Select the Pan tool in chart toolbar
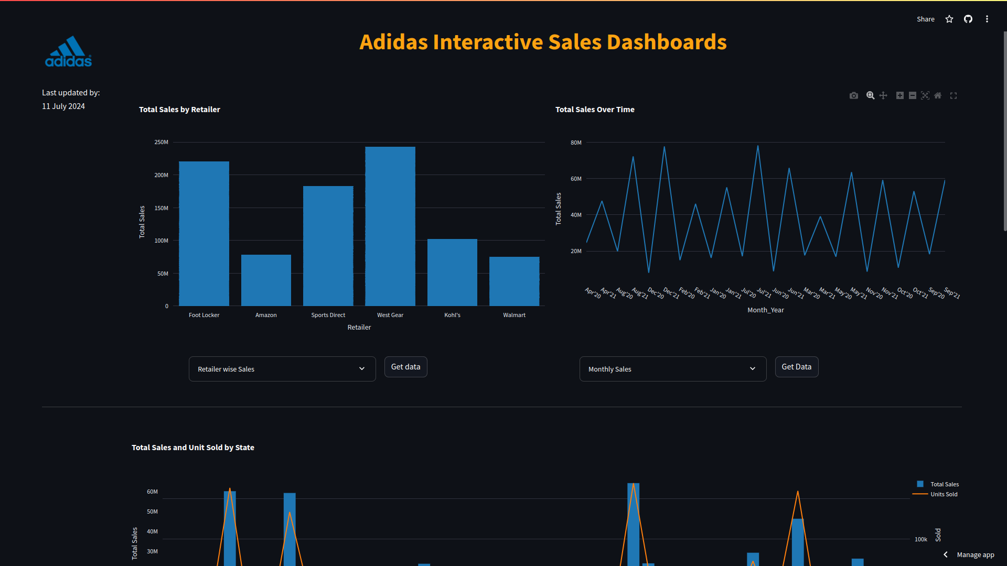1007x566 pixels. coord(883,95)
